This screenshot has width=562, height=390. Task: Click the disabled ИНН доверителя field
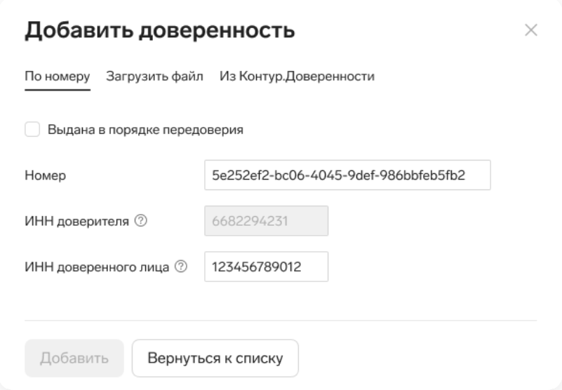(x=267, y=221)
